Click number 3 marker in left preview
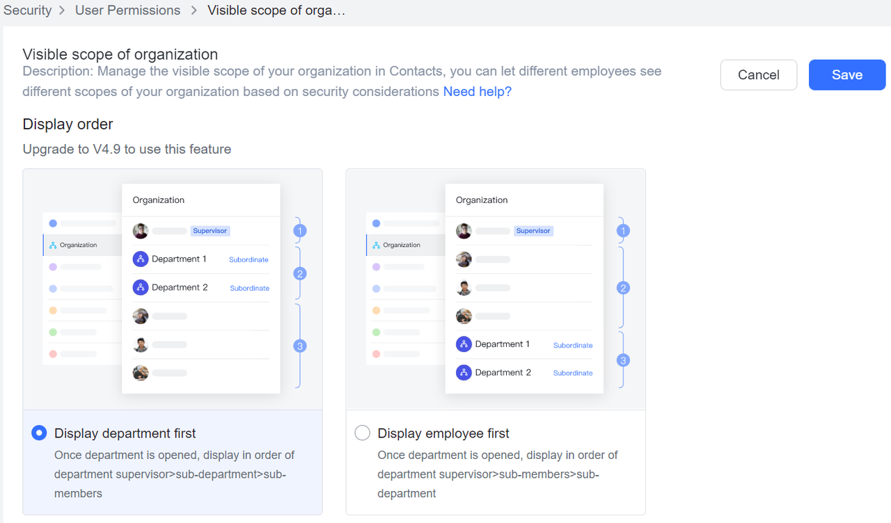This screenshot has height=523, width=891. point(300,346)
